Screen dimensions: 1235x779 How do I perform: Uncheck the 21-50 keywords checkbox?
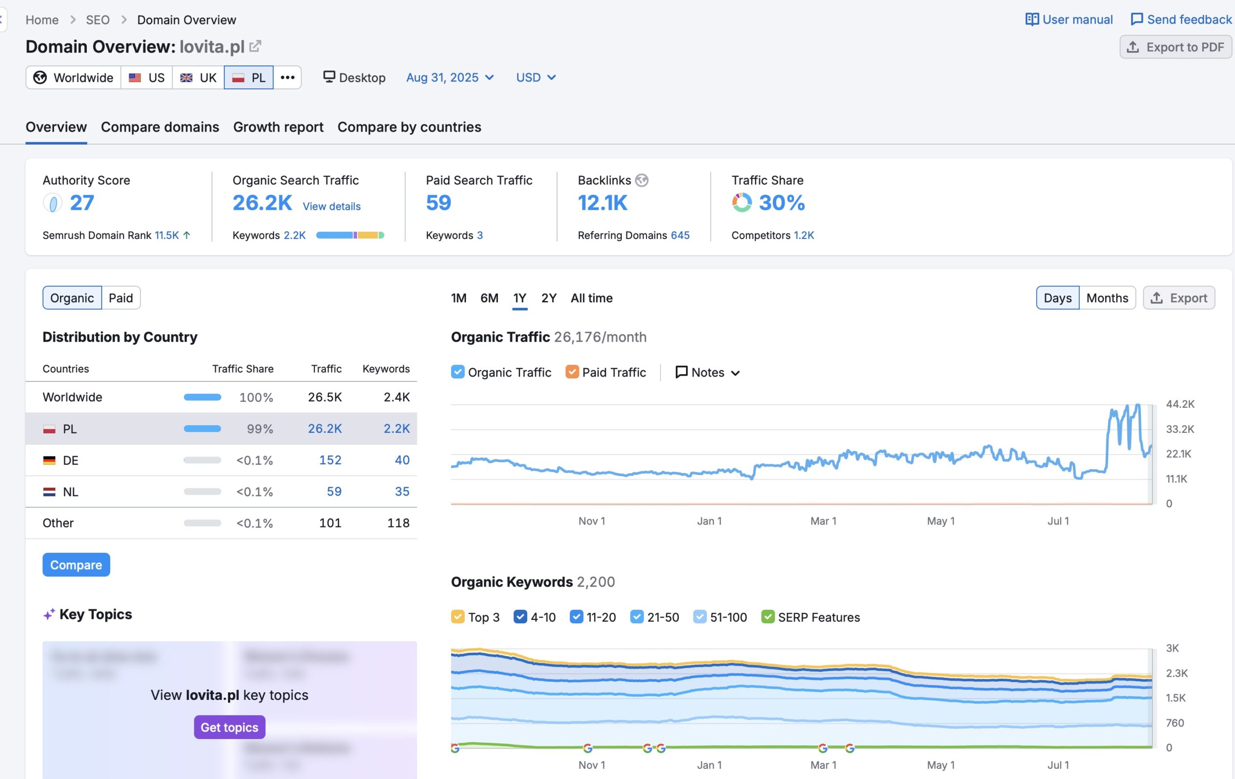click(x=637, y=617)
